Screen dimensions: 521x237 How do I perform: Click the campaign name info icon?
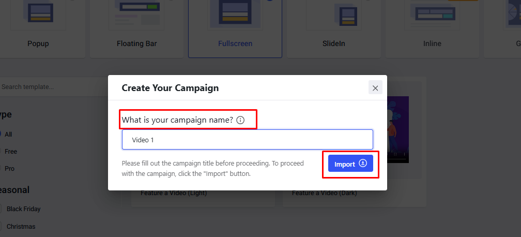coord(240,120)
